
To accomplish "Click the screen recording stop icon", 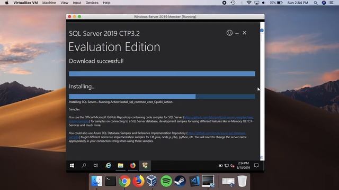I will (225, 3).
